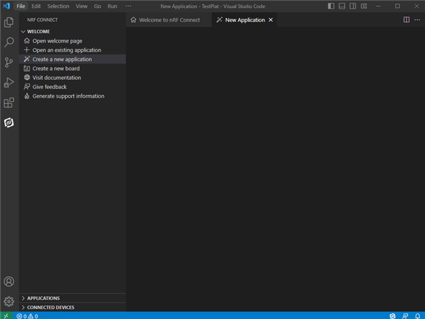Open Customize Layout icon

coord(364,6)
